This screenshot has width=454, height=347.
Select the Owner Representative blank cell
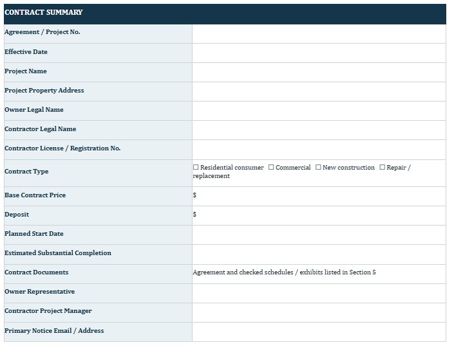click(319, 294)
